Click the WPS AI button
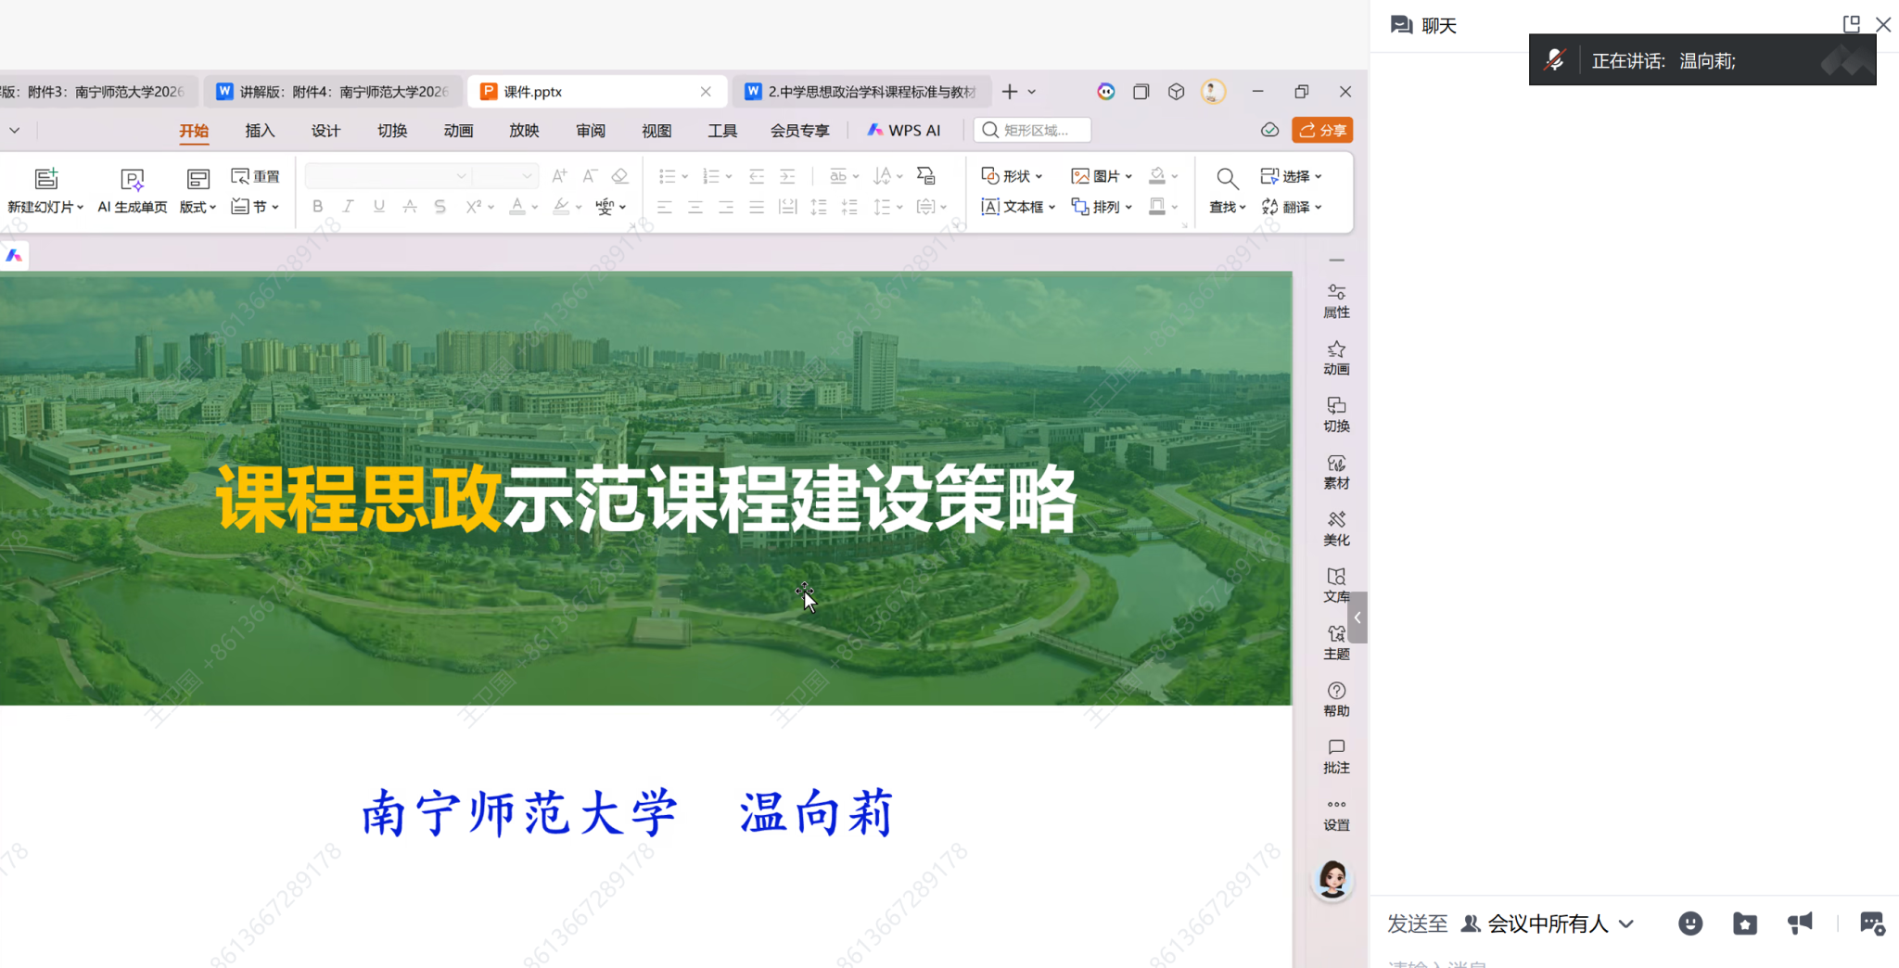Image resolution: width=1899 pixels, height=968 pixels. 903,131
